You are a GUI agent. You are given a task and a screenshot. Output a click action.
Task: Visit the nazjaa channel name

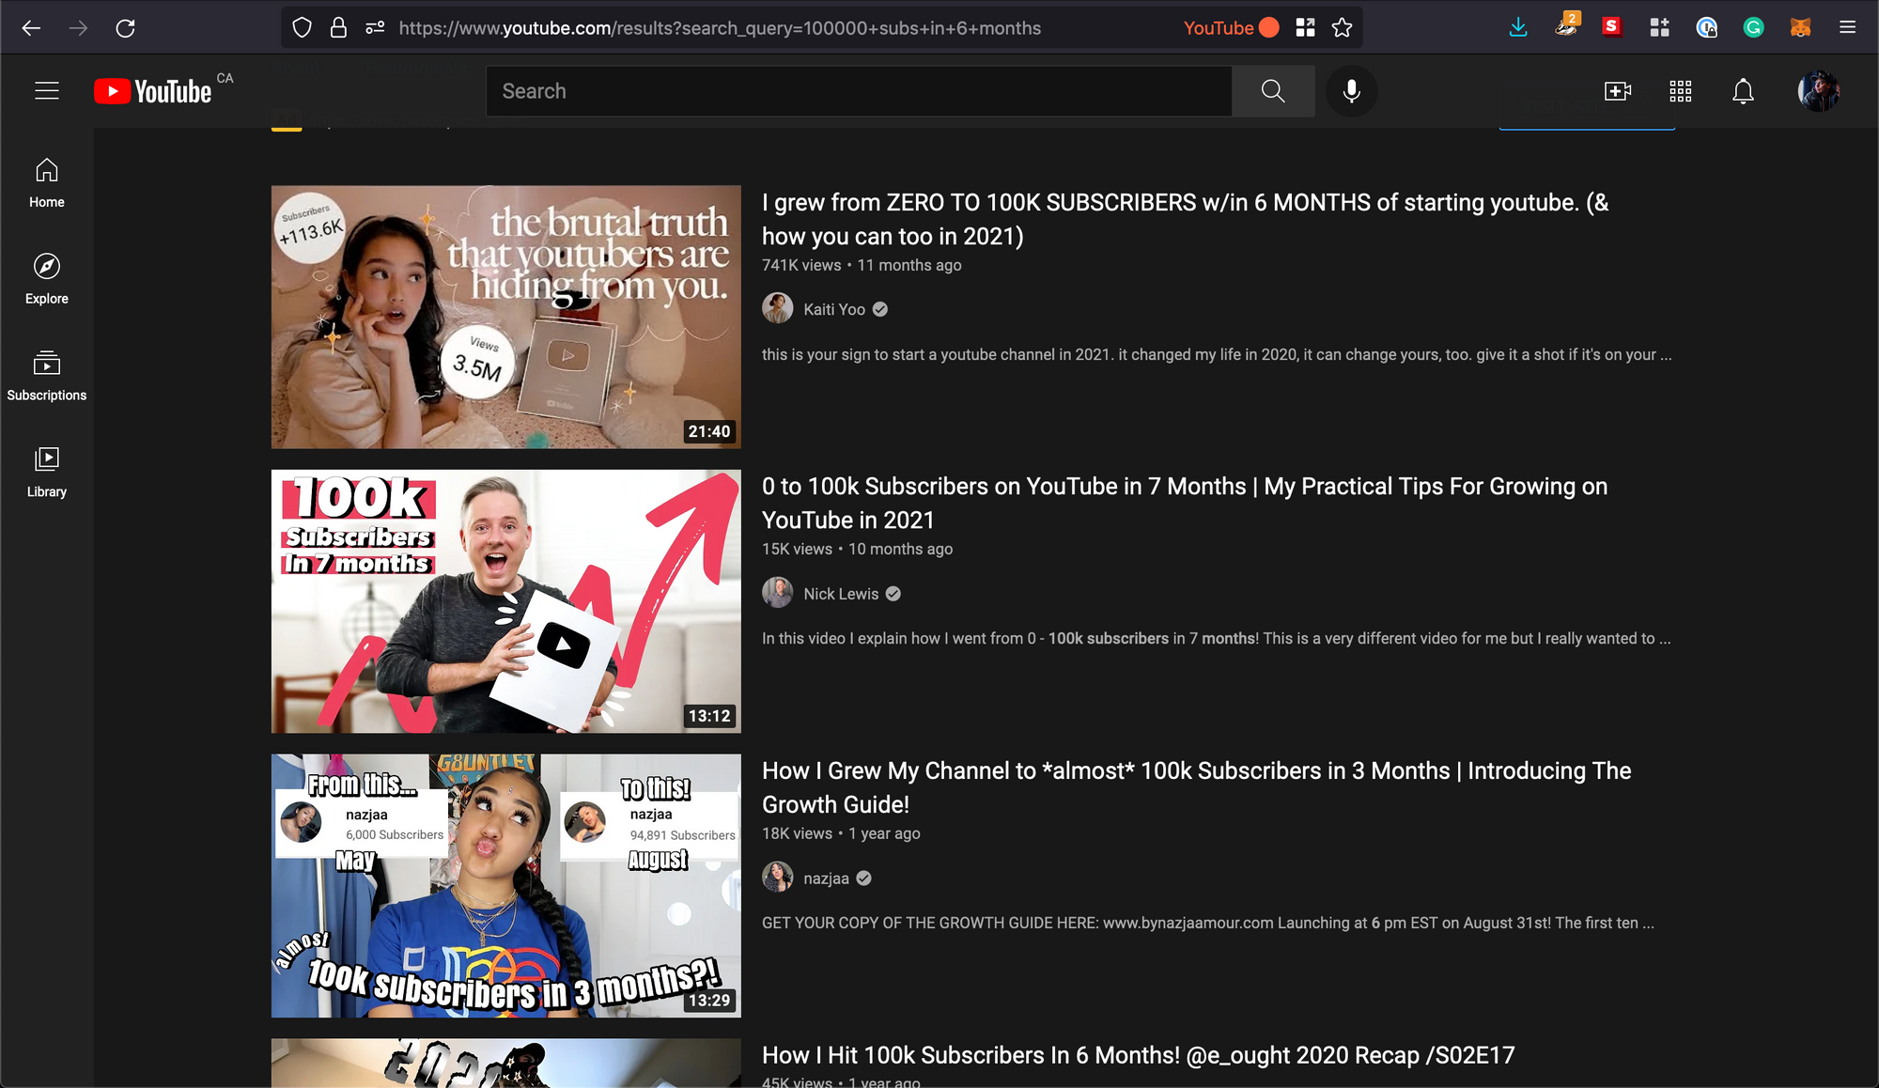point(826,878)
